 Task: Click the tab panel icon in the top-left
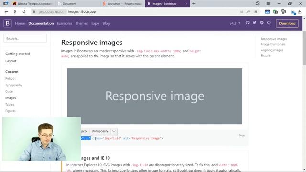[6, 3]
